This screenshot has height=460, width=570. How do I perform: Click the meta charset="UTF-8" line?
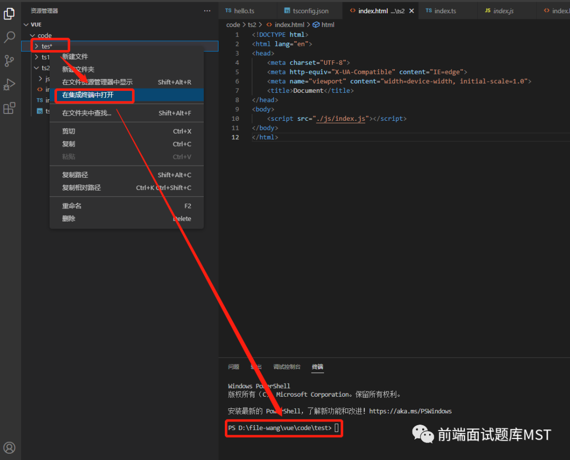coord(308,62)
